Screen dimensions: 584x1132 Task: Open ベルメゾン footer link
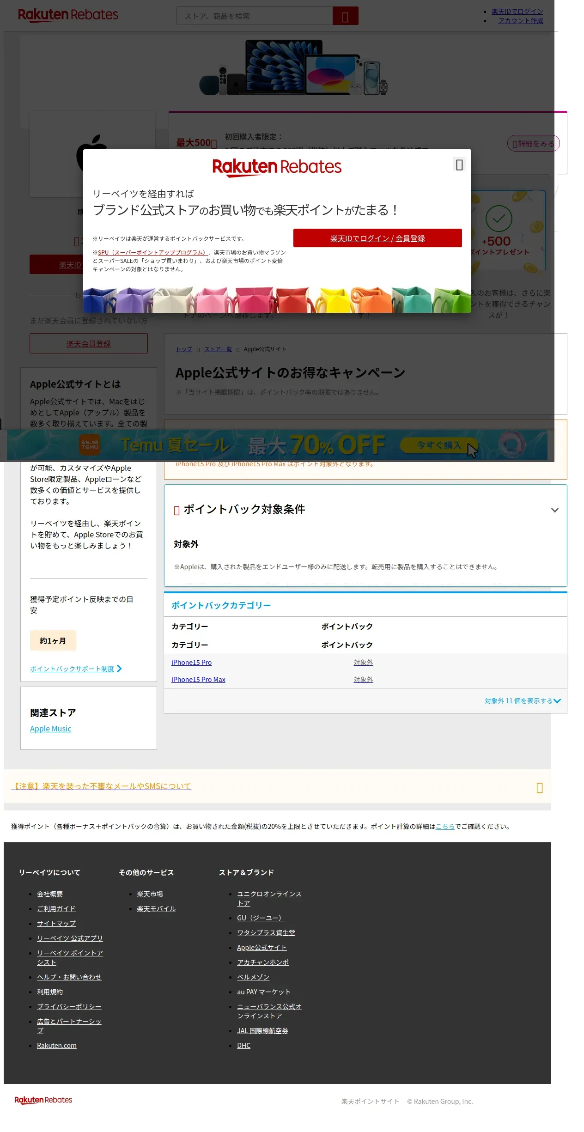tap(253, 977)
